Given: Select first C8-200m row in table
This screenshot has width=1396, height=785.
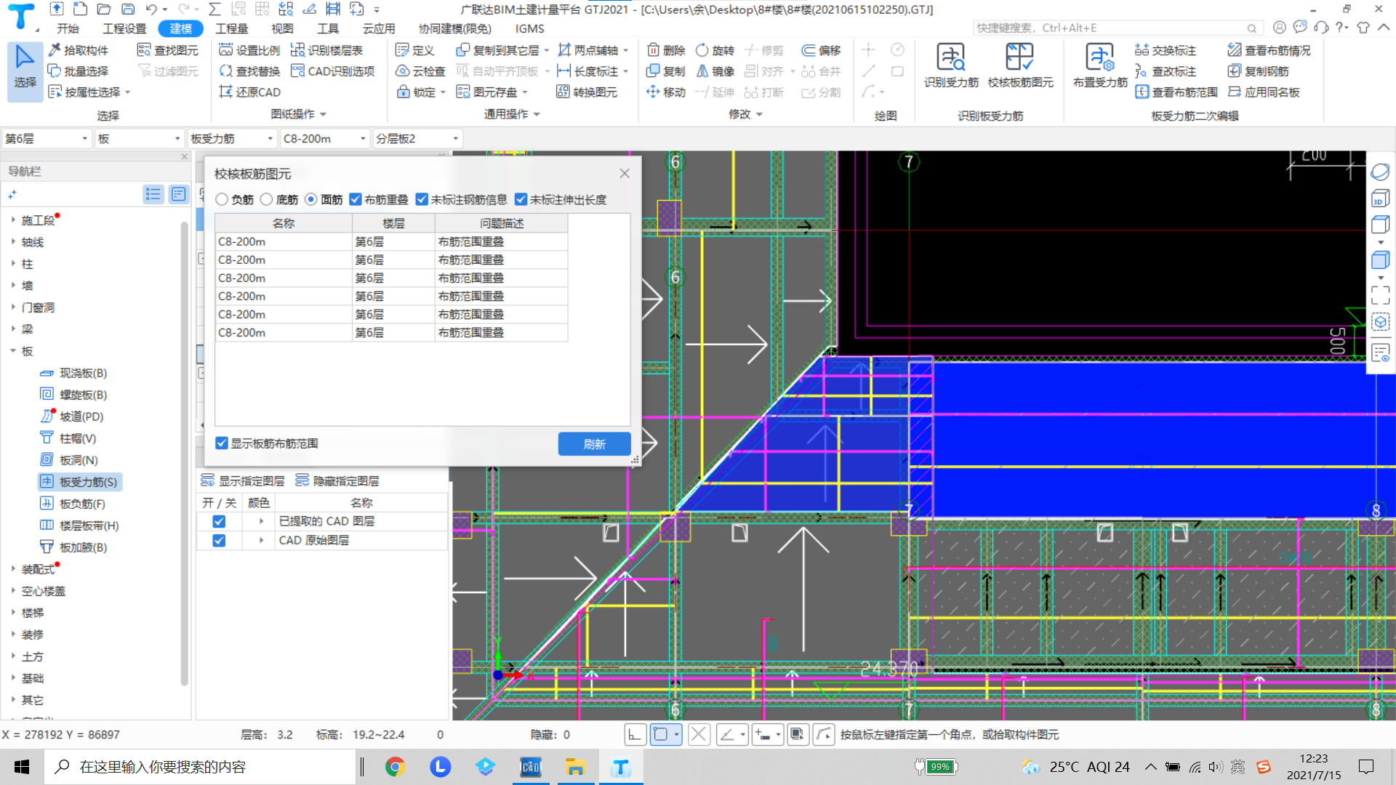Looking at the screenshot, I should point(391,241).
